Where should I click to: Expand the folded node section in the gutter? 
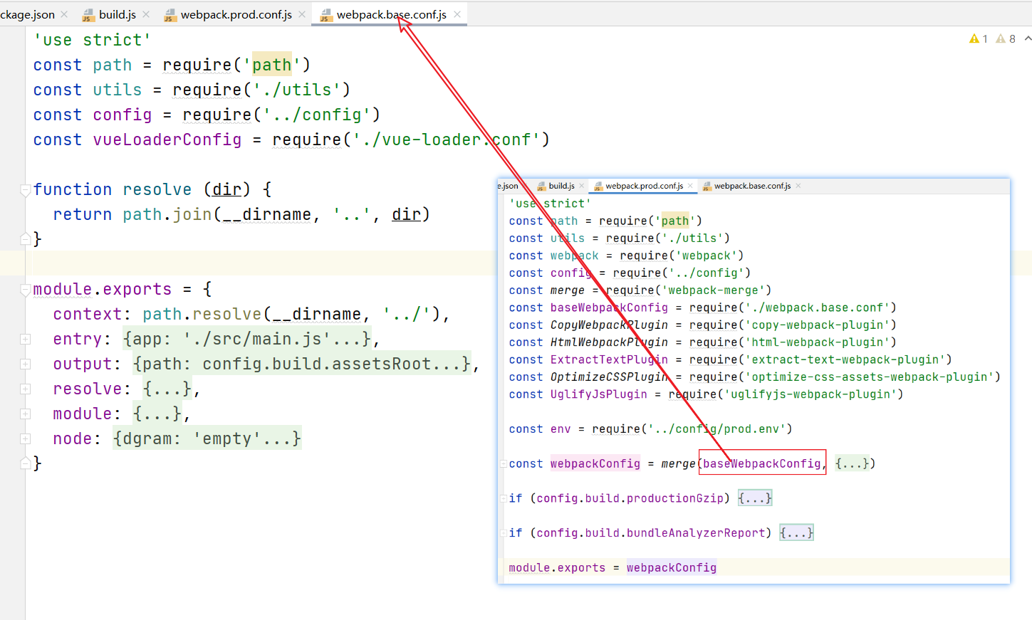[25, 439]
